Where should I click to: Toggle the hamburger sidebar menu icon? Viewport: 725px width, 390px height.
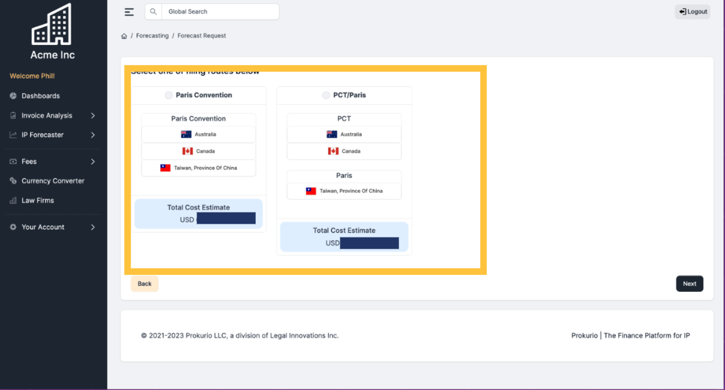pos(129,12)
